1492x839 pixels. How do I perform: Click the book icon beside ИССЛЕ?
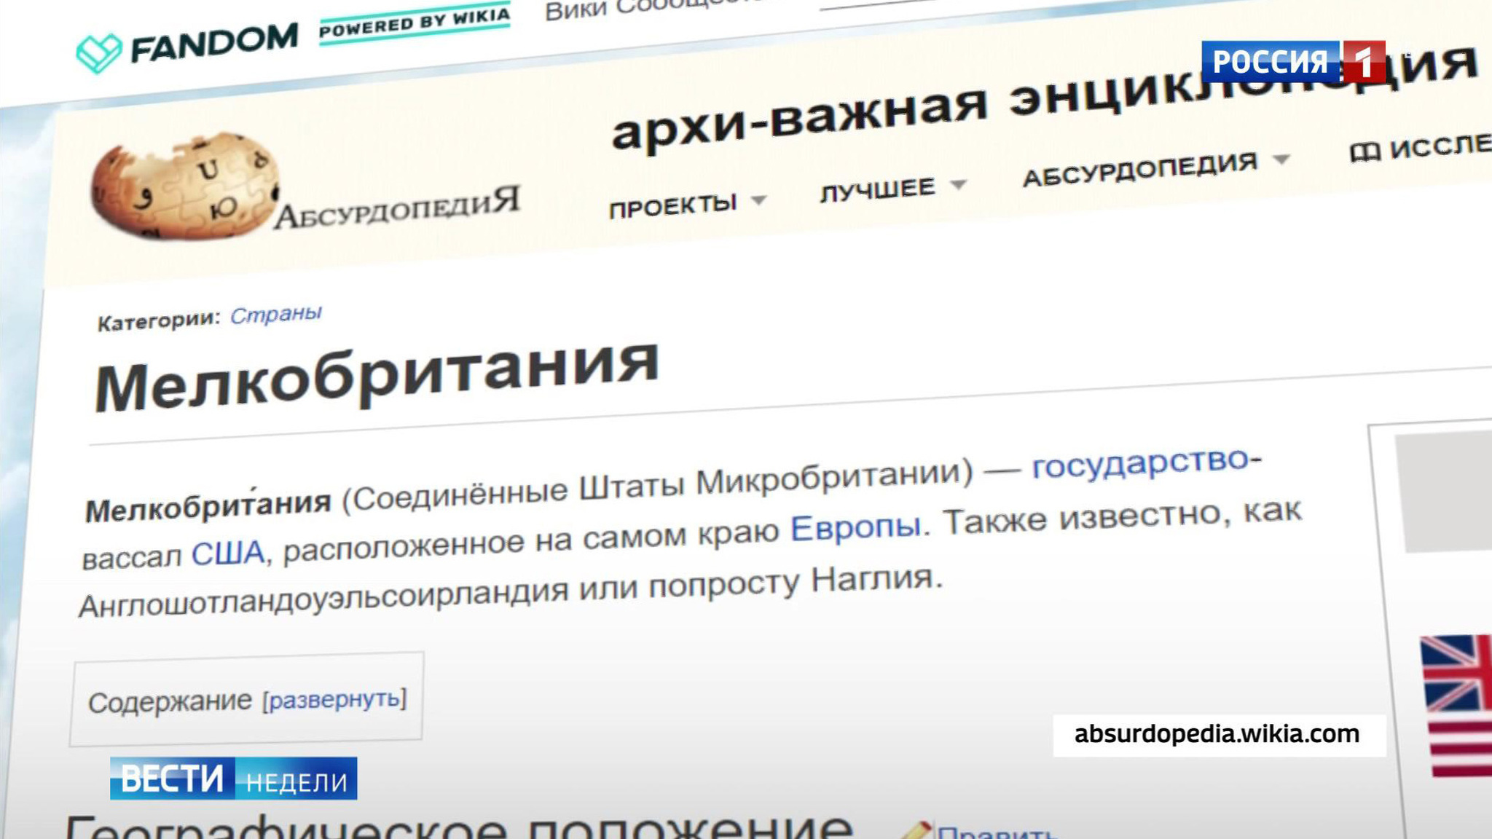(1365, 151)
